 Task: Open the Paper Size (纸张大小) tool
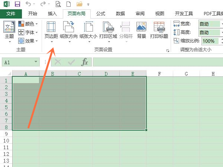tap(88, 30)
